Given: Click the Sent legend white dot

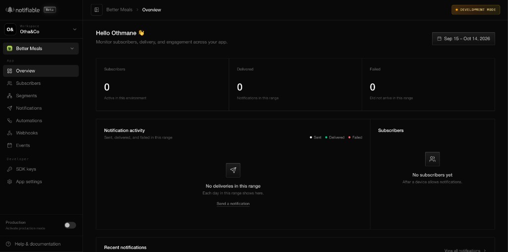Looking at the screenshot, I should [311, 137].
